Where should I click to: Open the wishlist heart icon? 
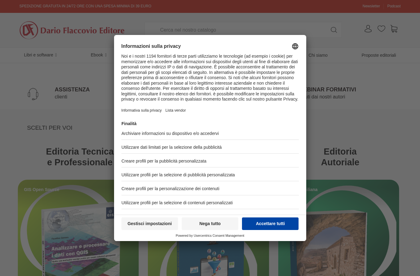381,29
